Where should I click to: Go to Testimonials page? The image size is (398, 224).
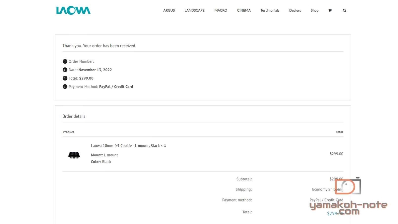[x=270, y=11]
